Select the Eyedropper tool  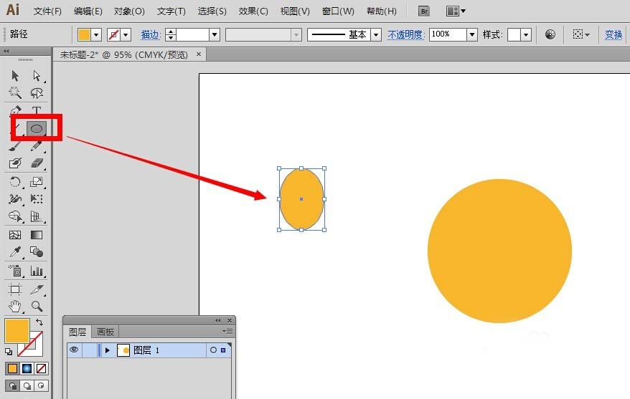(15, 252)
